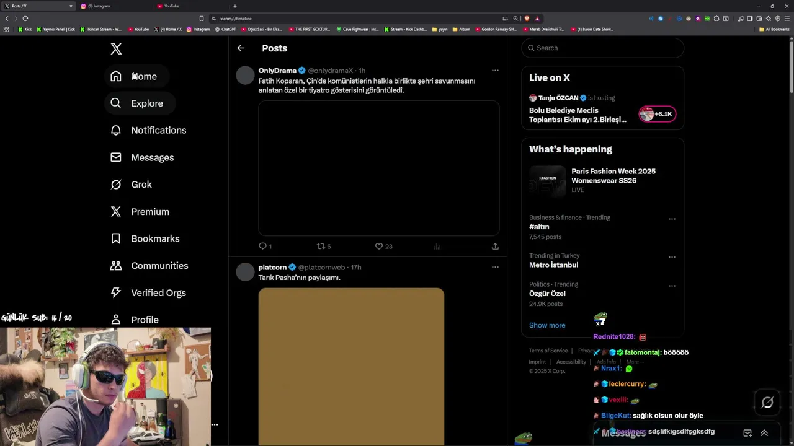
Task: Open OnlyDrama's profile avatar
Action: [245, 75]
